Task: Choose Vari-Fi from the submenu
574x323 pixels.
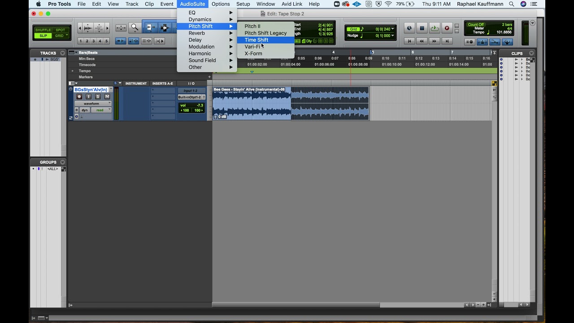Action: 265,47
